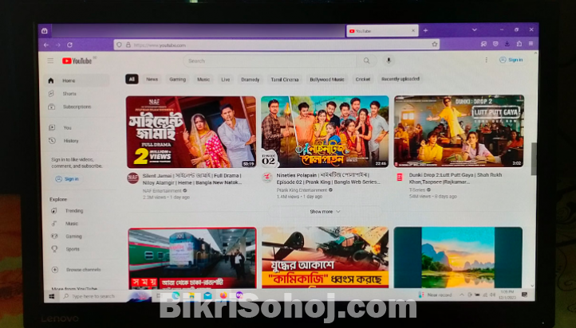Select the Gaming filter chip
Screen dimensions: 576x328
(177, 79)
